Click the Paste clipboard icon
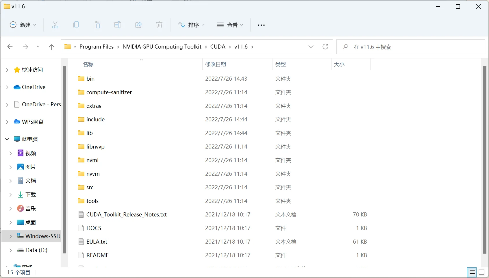 97,25
